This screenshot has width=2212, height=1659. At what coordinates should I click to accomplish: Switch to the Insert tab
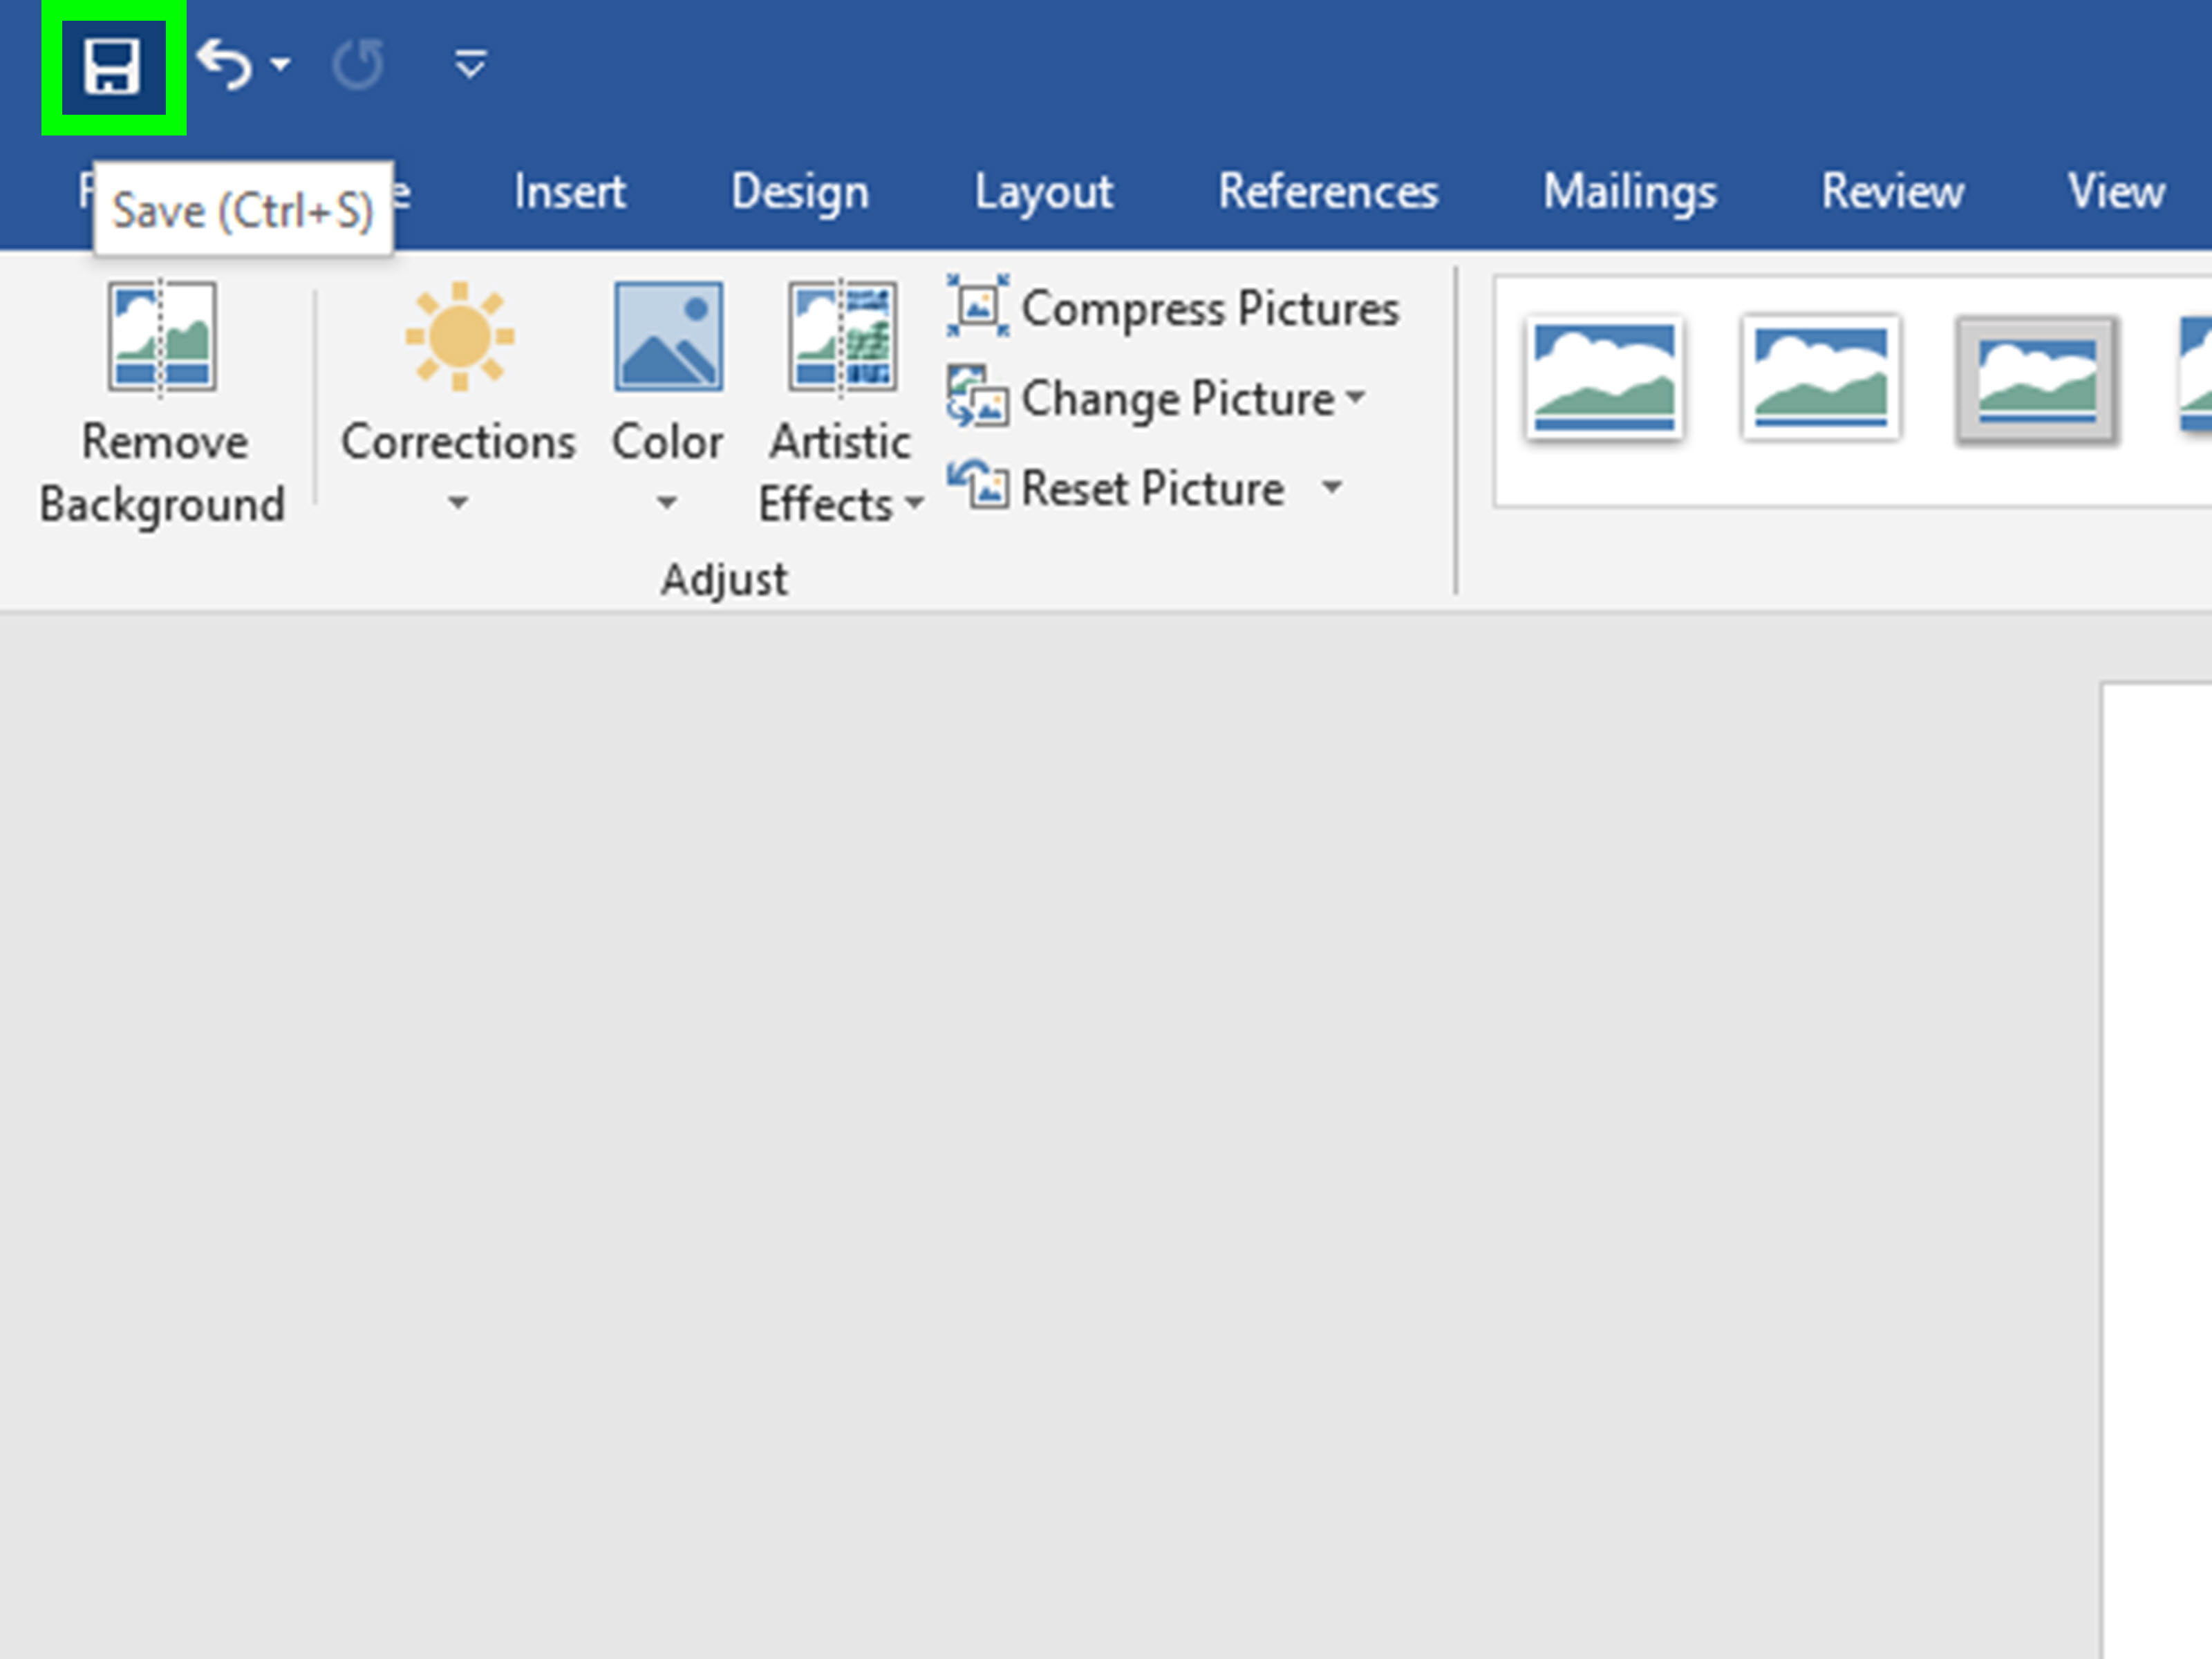[570, 191]
